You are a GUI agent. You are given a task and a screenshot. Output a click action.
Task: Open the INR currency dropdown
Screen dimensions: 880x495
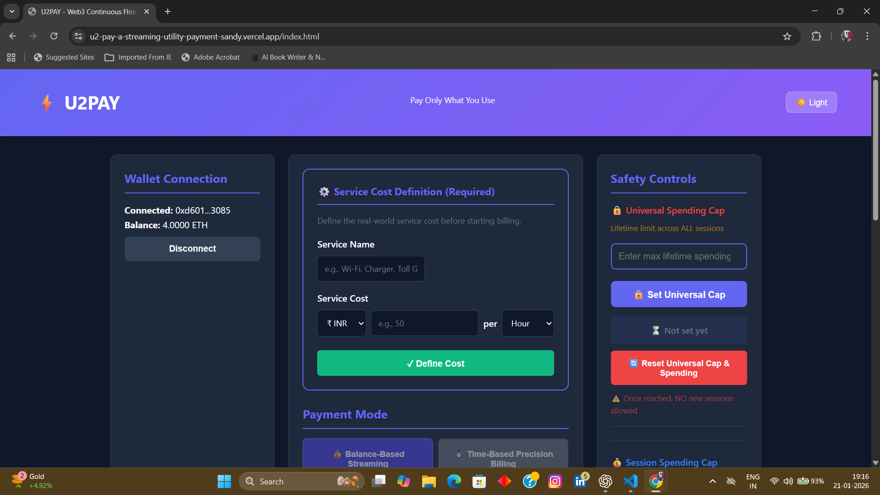[341, 324]
